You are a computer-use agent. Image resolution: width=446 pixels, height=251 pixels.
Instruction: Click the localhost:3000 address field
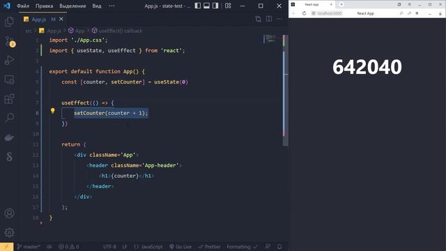(327, 13)
